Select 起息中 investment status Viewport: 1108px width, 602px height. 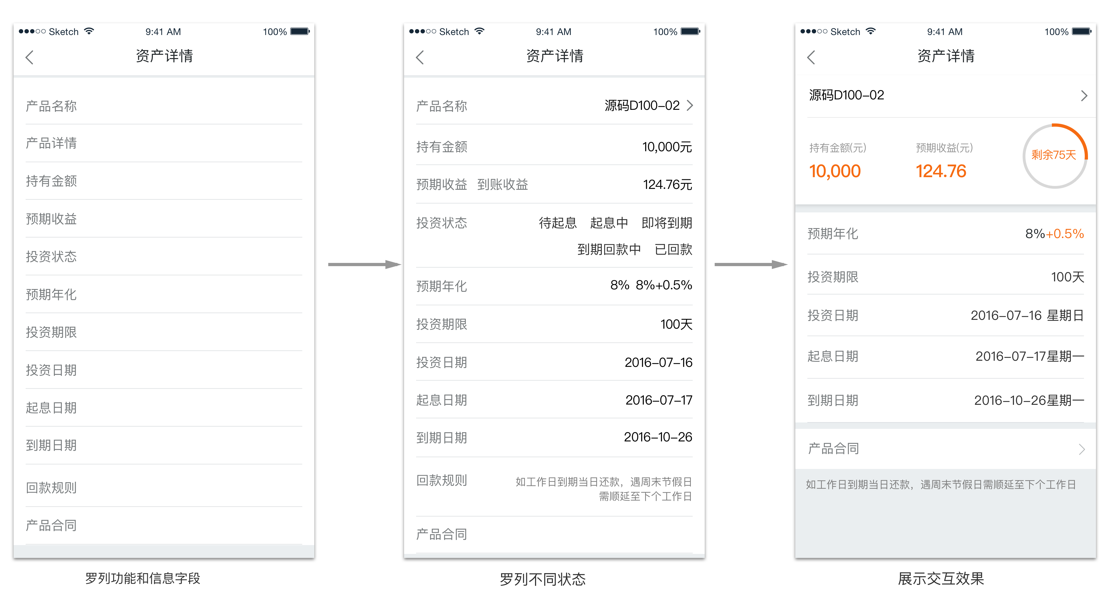(609, 223)
